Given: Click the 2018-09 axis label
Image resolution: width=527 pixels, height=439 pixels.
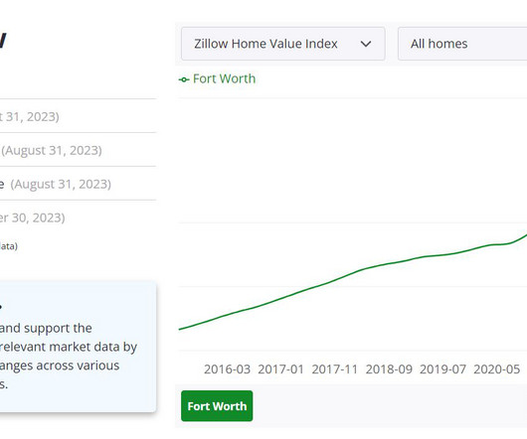Looking at the screenshot, I should [x=389, y=369].
